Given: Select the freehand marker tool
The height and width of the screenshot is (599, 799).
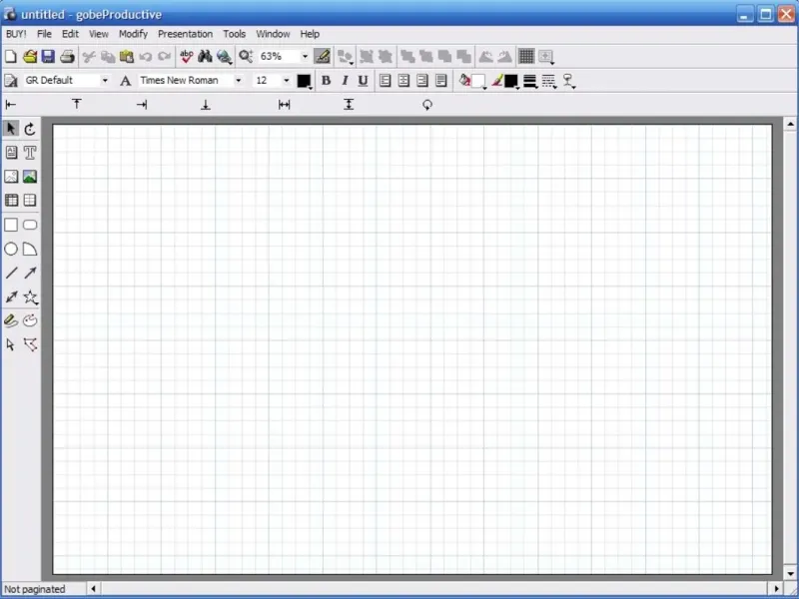Looking at the screenshot, I should click(11, 320).
